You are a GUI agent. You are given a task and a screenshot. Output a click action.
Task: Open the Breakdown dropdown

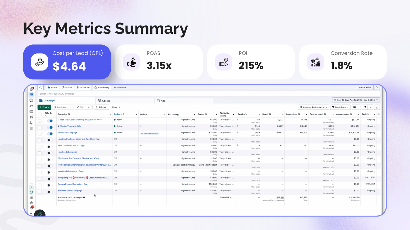tap(340, 107)
